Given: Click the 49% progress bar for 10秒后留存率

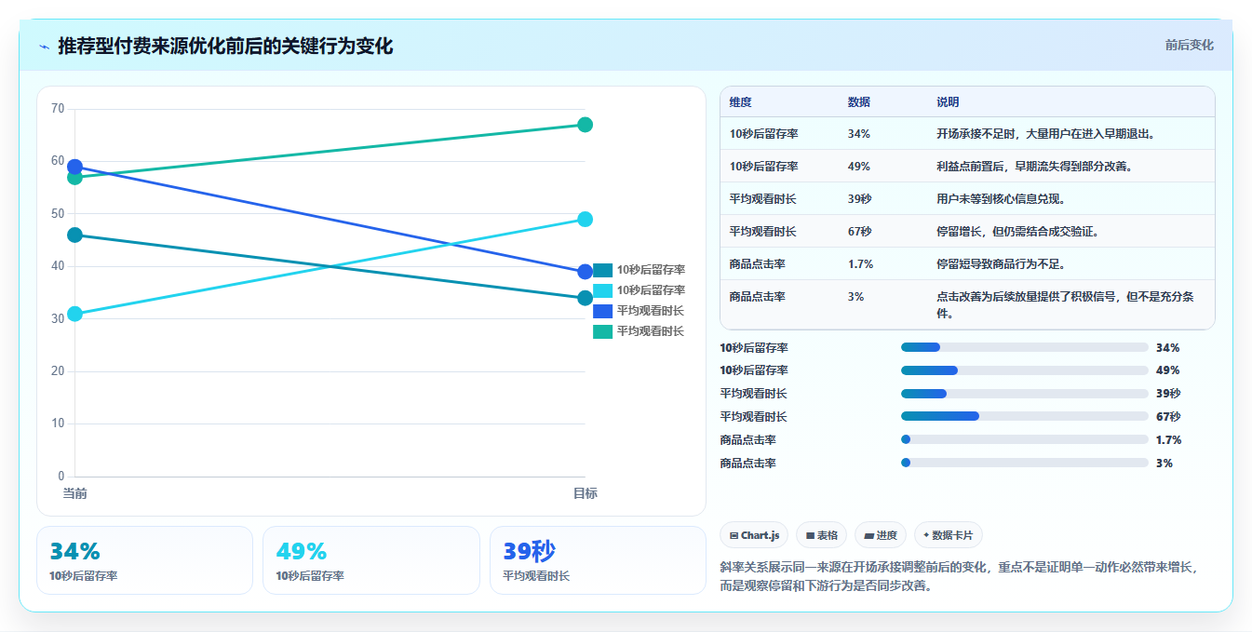Looking at the screenshot, I should point(1024,370).
